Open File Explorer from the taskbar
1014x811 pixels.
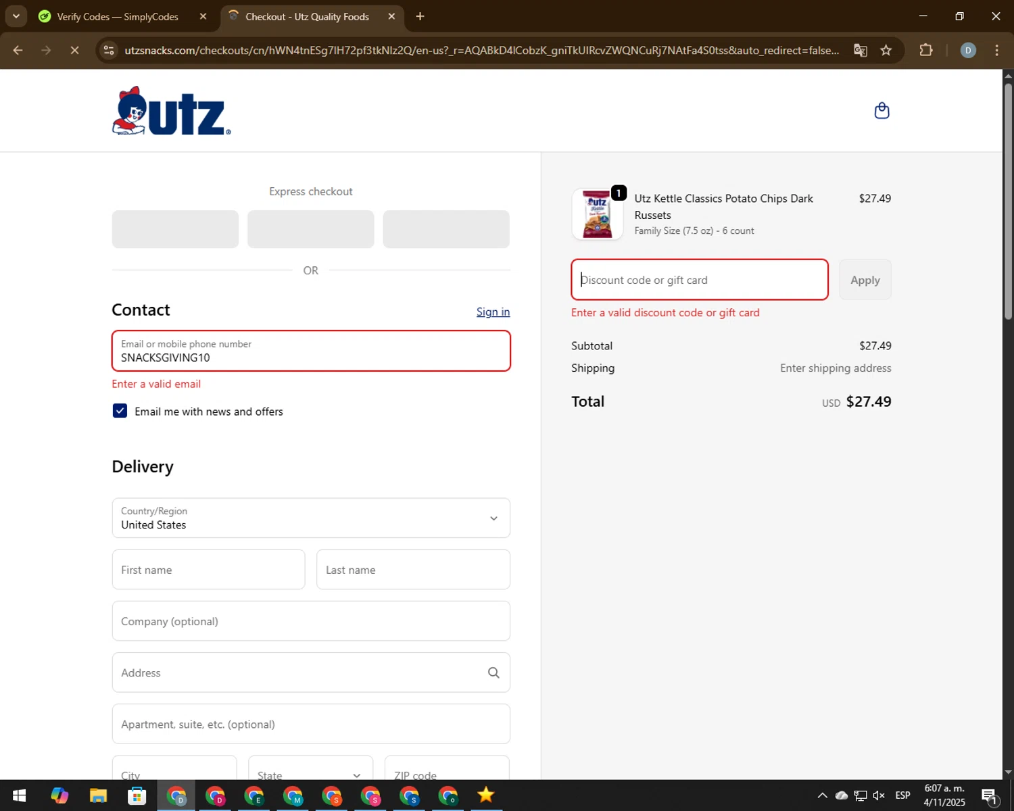click(x=98, y=795)
